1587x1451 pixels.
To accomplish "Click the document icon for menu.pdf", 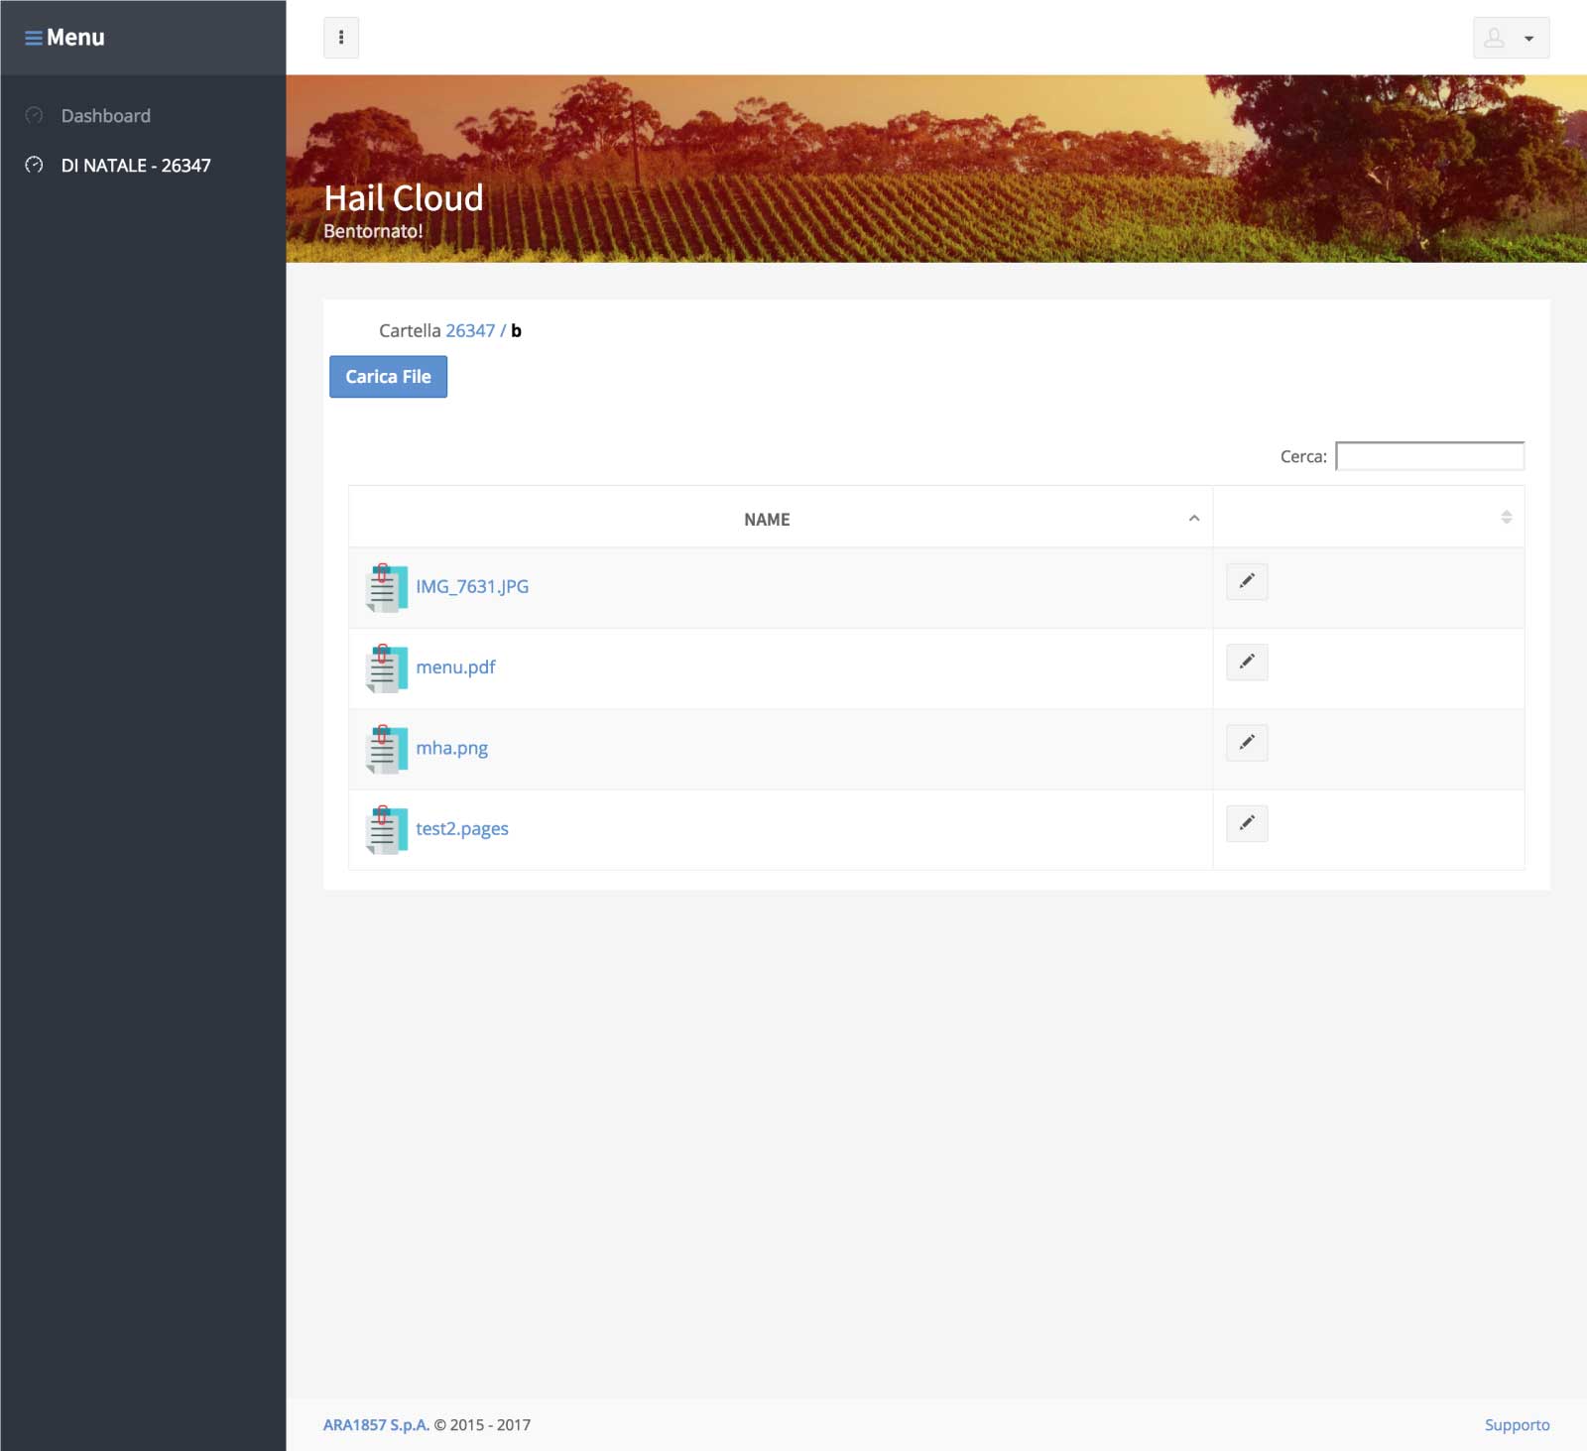I will coord(387,667).
